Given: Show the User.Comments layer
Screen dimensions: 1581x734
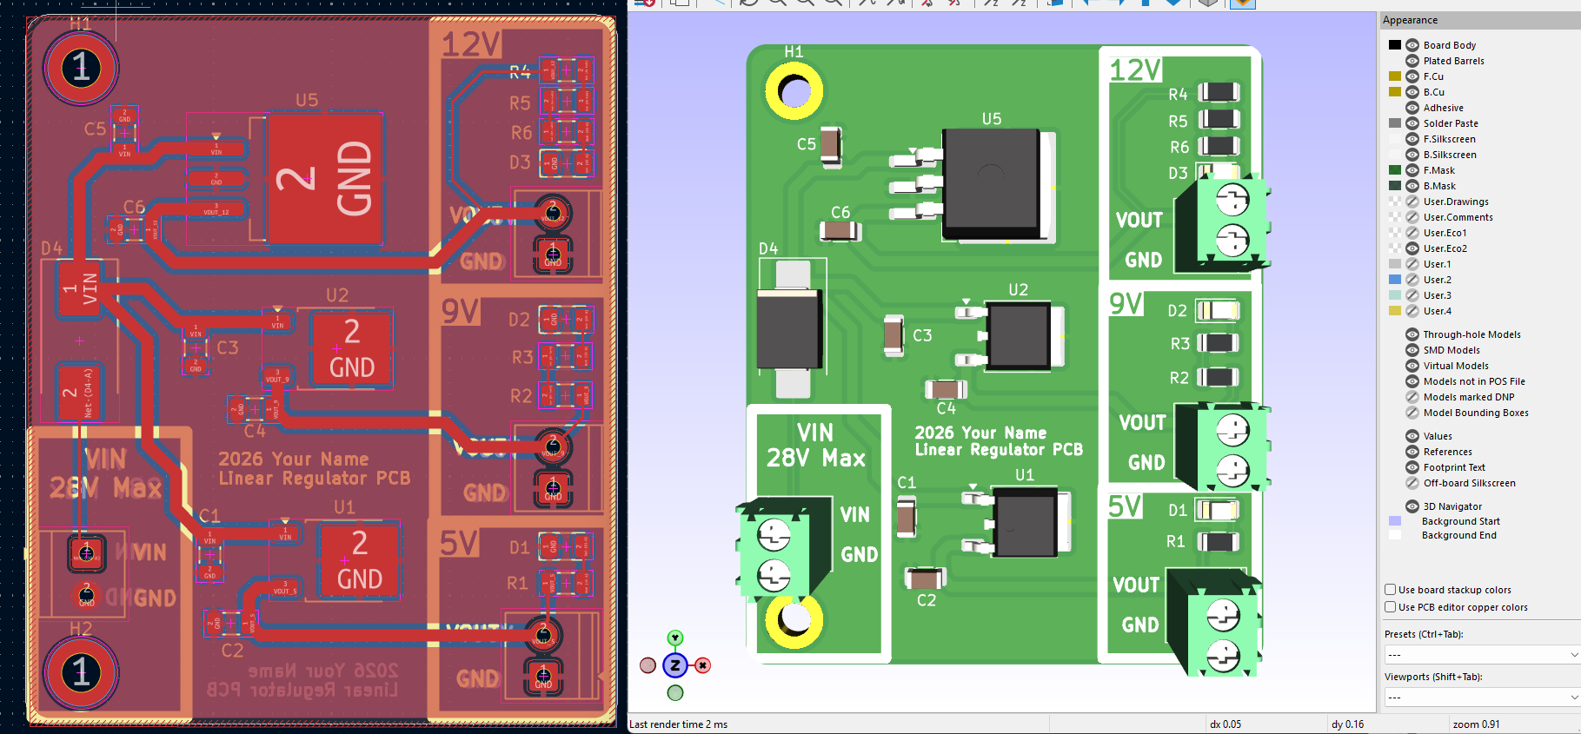Looking at the screenshot, I should (x=1412, y=217).
